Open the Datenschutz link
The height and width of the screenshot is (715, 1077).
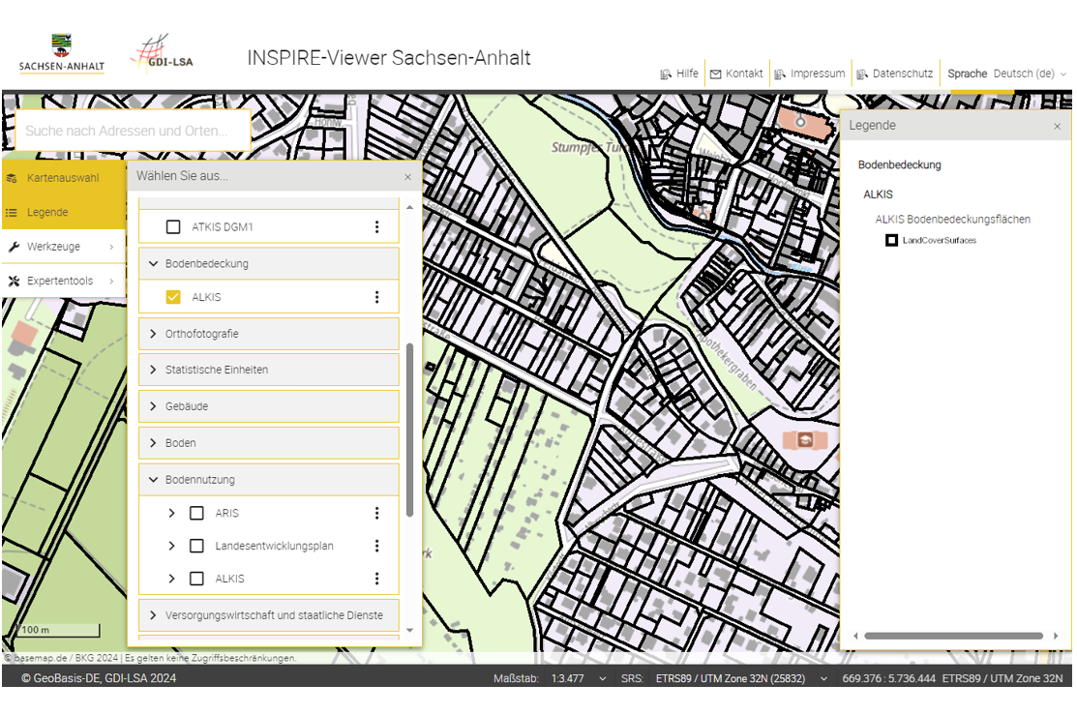tap(902, 74)
